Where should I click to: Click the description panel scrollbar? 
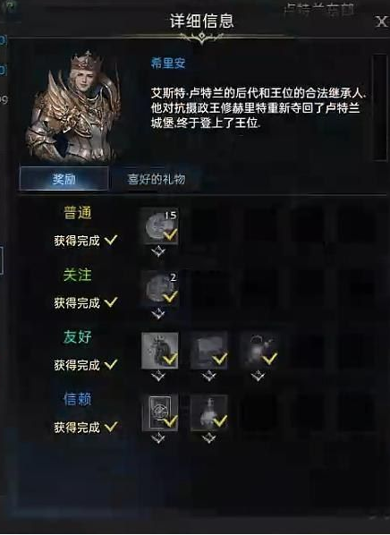tap(379, 106)
